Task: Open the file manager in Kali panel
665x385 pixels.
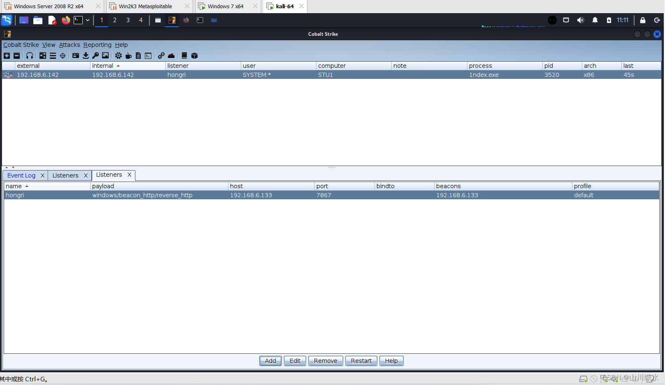Action: click(38, 20)
